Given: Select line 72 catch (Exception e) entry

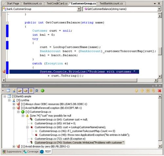Looking at the screenshot, I should pos(60,139).
